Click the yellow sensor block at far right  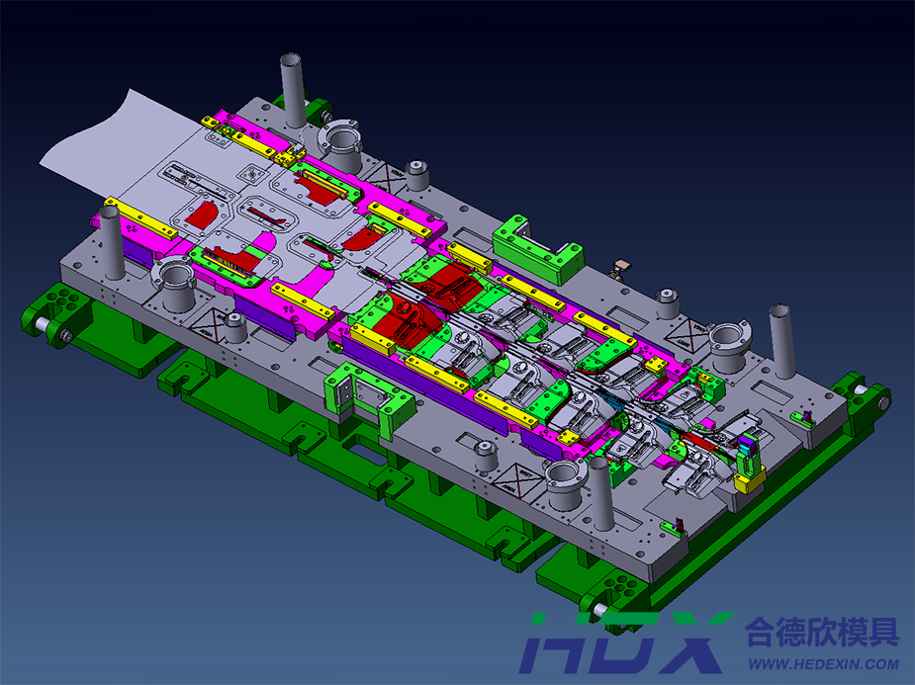coord(746,486)
